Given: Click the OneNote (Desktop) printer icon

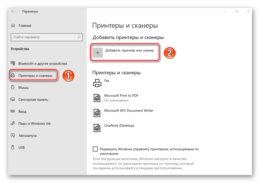Looking at the screenshot, I should click(x=97, y=128).
